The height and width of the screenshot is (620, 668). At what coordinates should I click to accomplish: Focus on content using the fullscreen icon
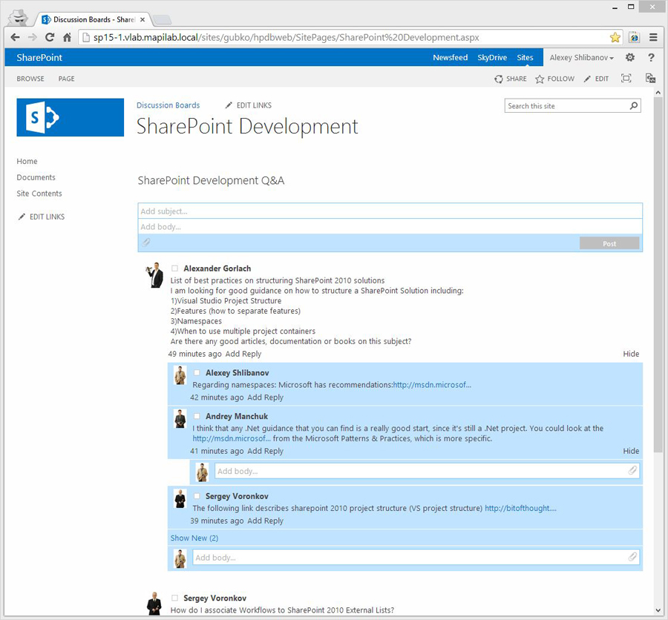tap(626, 79)
